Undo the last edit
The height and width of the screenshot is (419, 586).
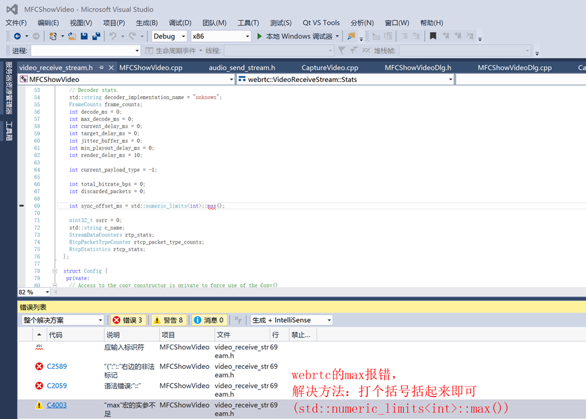point(112,37)
